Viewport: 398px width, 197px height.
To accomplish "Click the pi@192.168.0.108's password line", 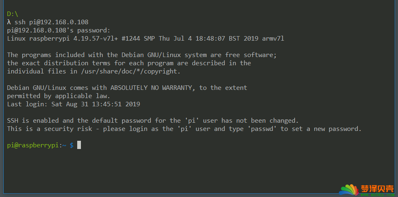I will tap(59, 30).
